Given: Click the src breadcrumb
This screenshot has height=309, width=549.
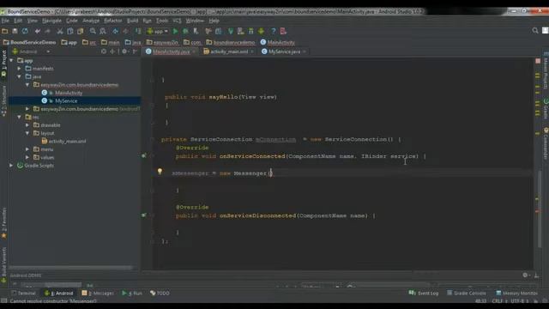Looking at the screenshot, I should click(x=89, y=42).
